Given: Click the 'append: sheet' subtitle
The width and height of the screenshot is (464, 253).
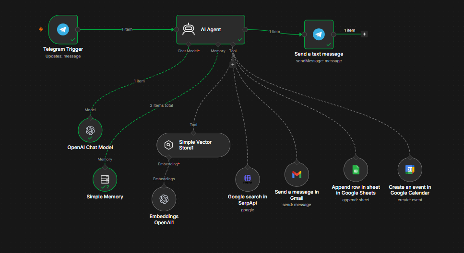Looking at the screenshot, I should click(356, 200).
